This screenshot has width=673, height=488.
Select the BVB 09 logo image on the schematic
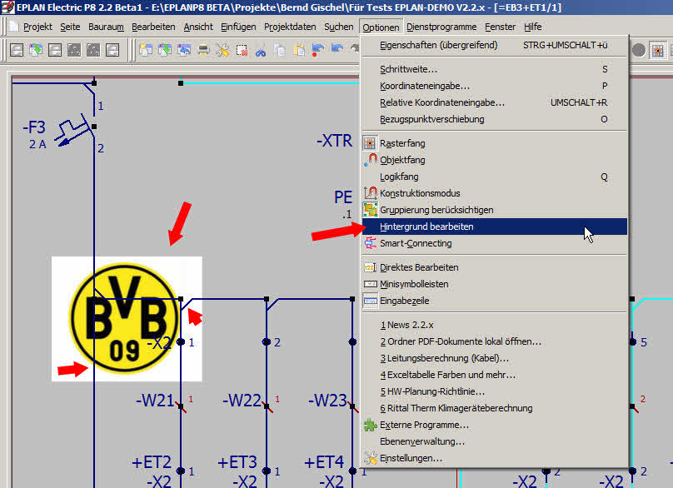(127, 319)
